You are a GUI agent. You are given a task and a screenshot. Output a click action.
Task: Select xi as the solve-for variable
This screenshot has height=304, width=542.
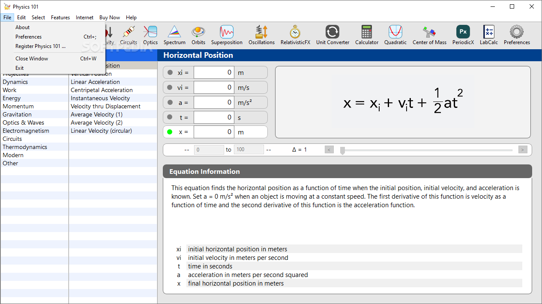click(x=170, y=73)
